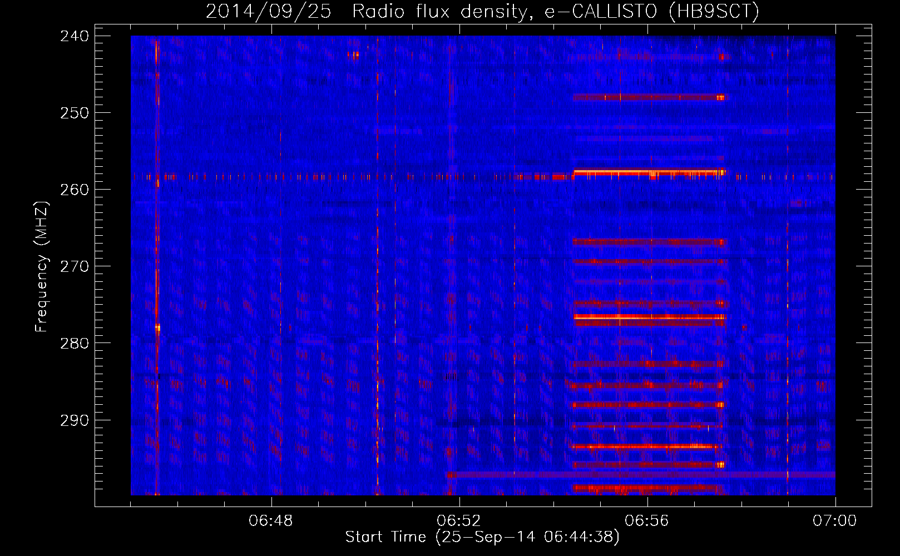Click the long purple band near 297 MHz
900x556 pixels.
click(x=640, y=475)
